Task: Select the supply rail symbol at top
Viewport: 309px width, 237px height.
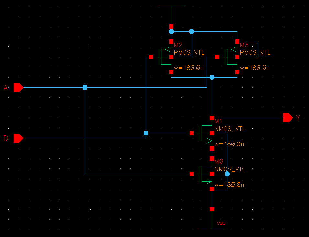Action: [171, 17]
